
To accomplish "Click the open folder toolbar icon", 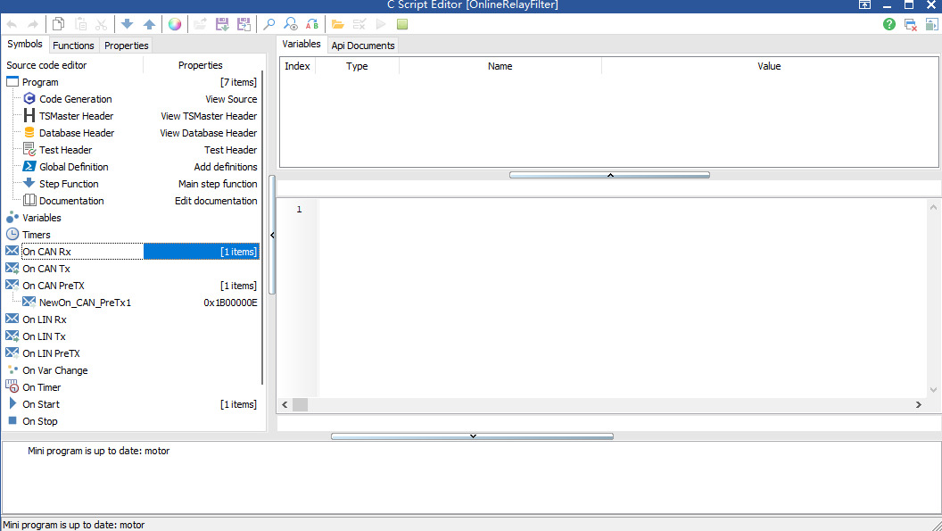I will (x=337, y=24).
